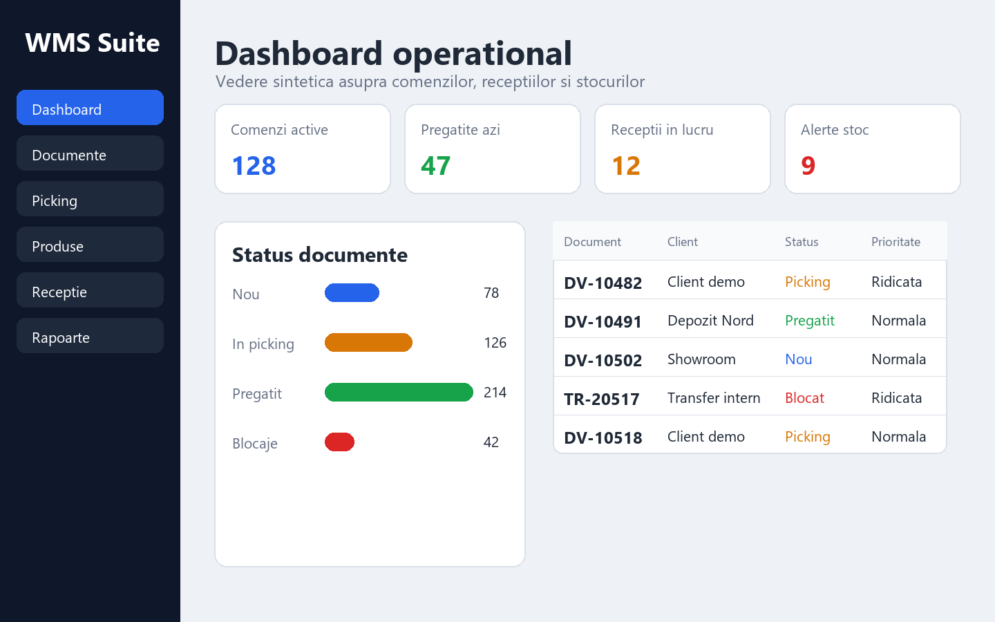This screenshot has height=622, width=995.
Task: Sort by the Prioritate column header
Action: 895,242
